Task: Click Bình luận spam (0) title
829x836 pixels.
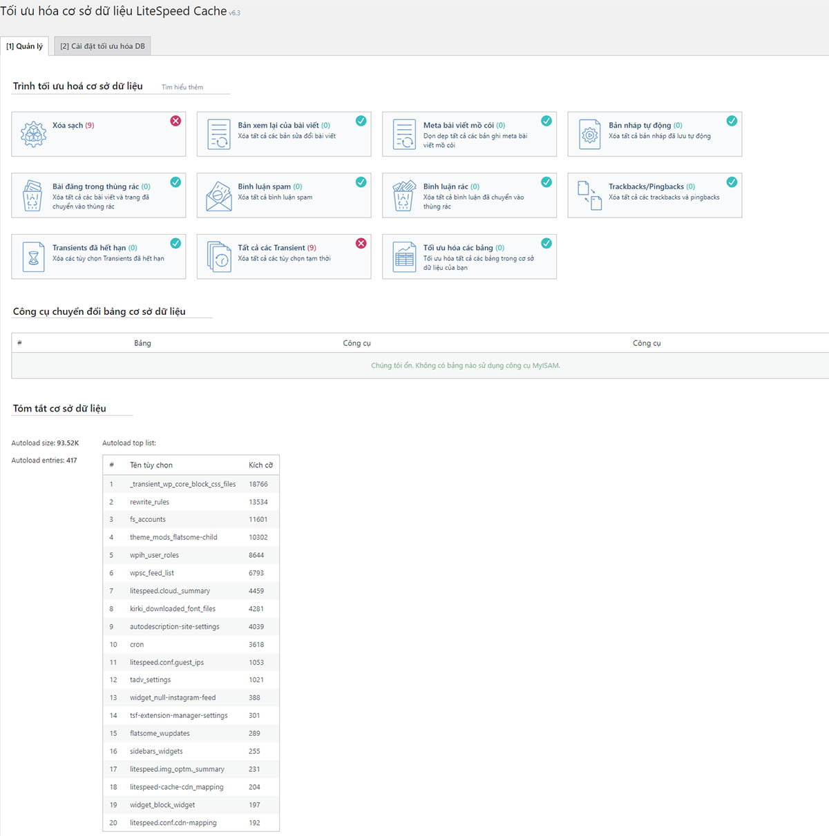Action: [x=270, y=186]
